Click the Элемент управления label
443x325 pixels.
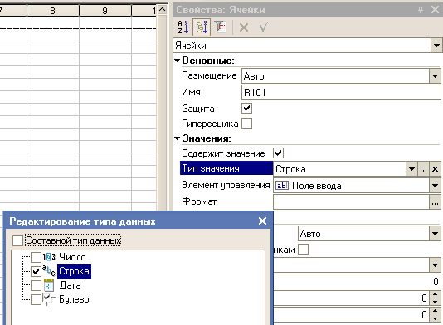pos(226,185)
